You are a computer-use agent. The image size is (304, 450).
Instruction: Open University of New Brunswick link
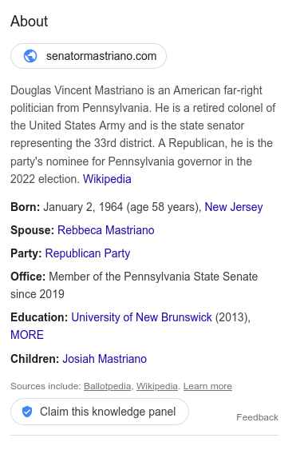pos(141,317)
